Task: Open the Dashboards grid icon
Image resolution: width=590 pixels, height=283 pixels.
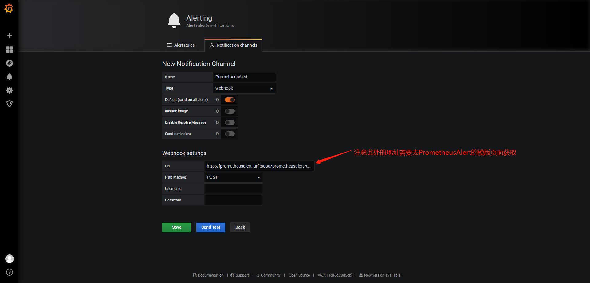Action: (x=10, y=50)
